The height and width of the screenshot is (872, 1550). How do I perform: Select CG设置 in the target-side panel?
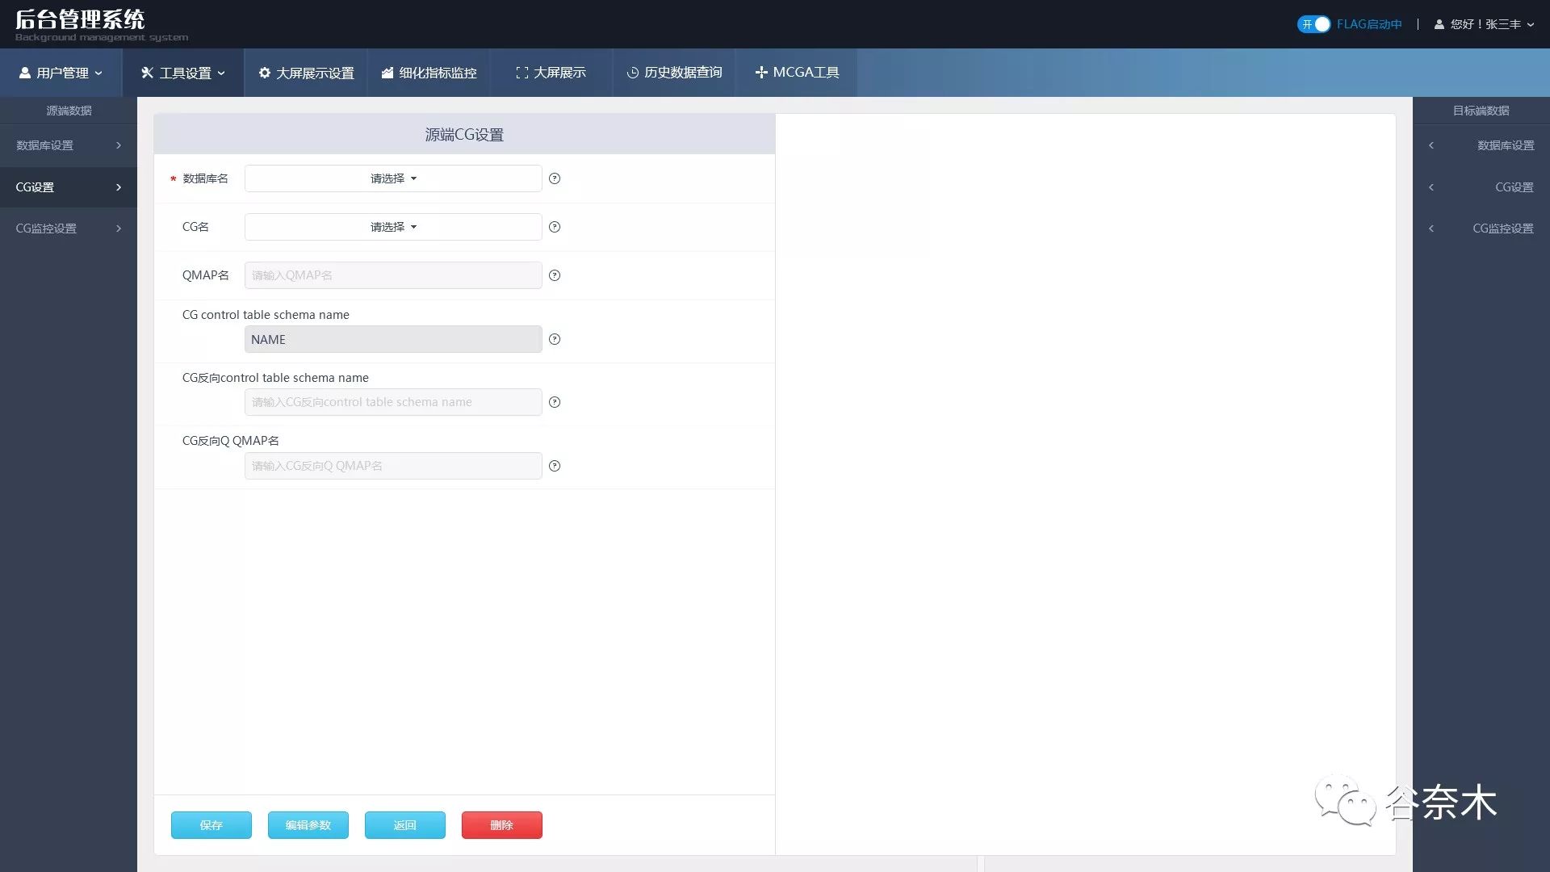tap(1481, 187)
